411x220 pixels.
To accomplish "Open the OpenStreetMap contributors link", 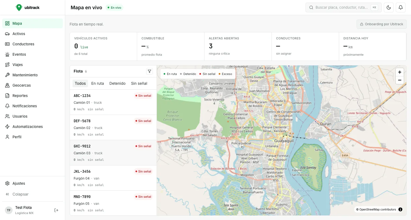I will (378, 209).
